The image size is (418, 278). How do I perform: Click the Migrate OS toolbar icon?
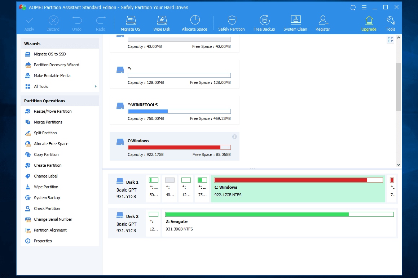(131, 23)
